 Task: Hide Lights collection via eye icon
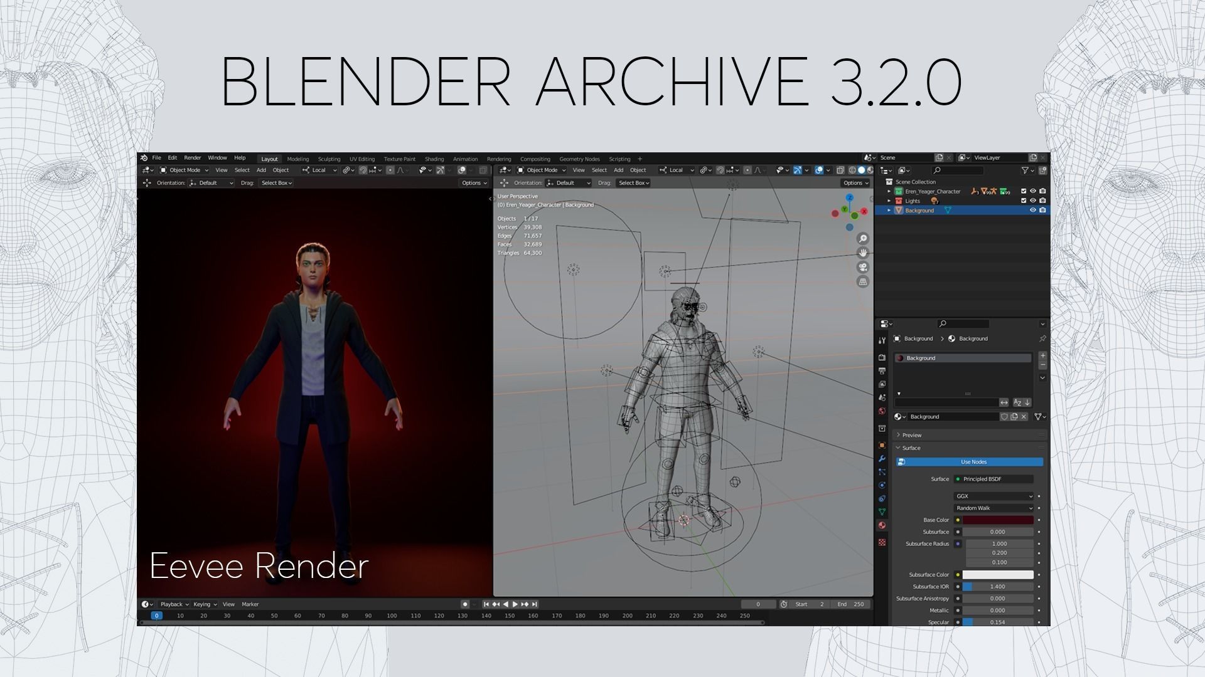[1033, 201]
